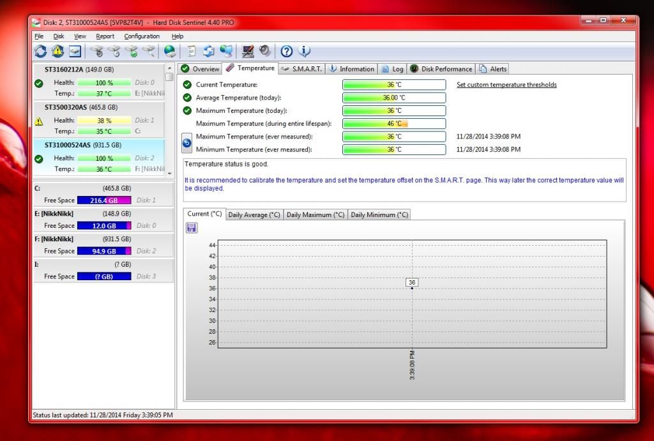Click the green check icon for ST31000524AS

(x=39, y=159)
